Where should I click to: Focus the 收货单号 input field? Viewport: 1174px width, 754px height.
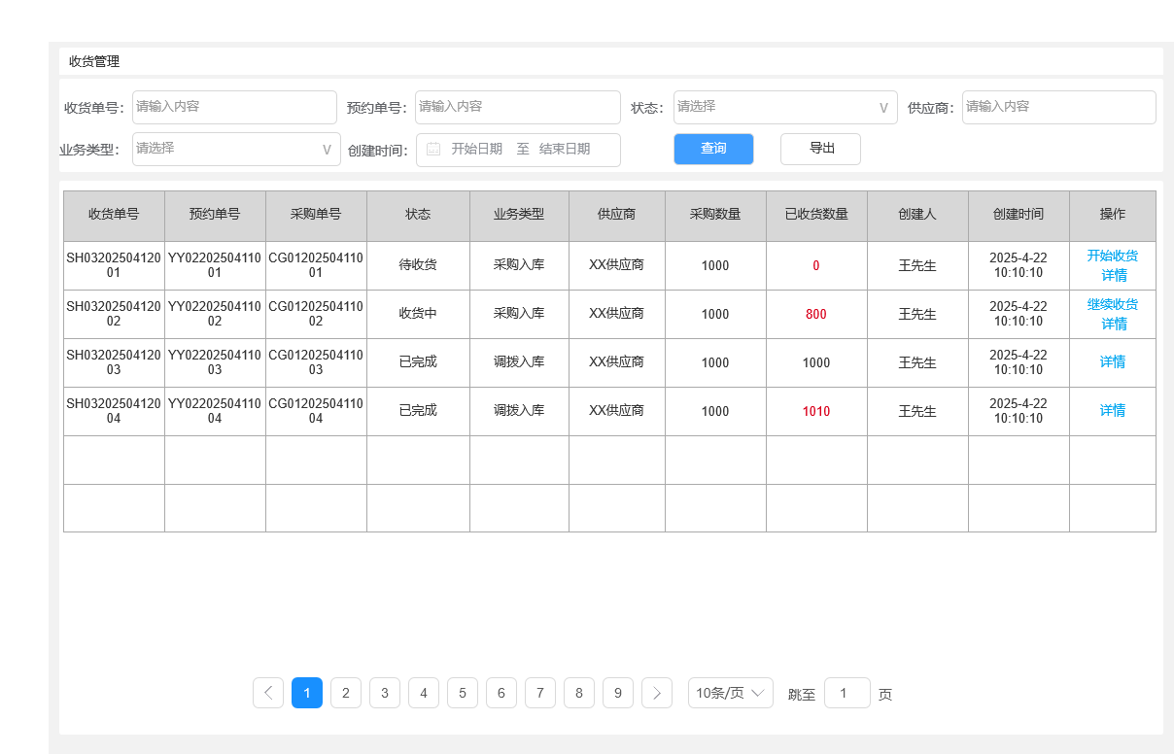[x=234, y=107]
